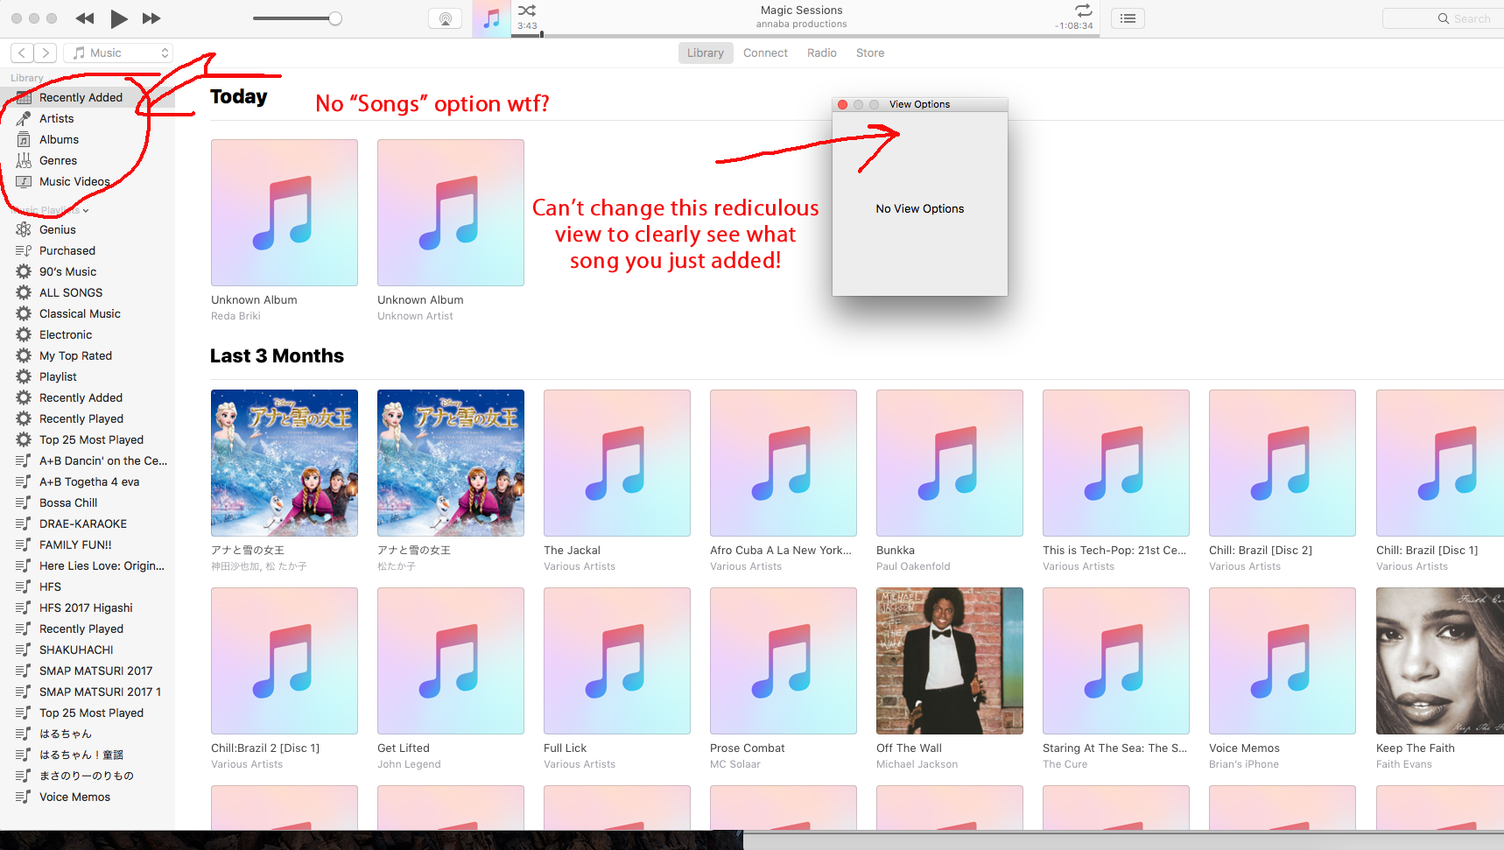Click the Albums sidebar icon
This screenshot has width=1504, height=850.
(24, 139)
